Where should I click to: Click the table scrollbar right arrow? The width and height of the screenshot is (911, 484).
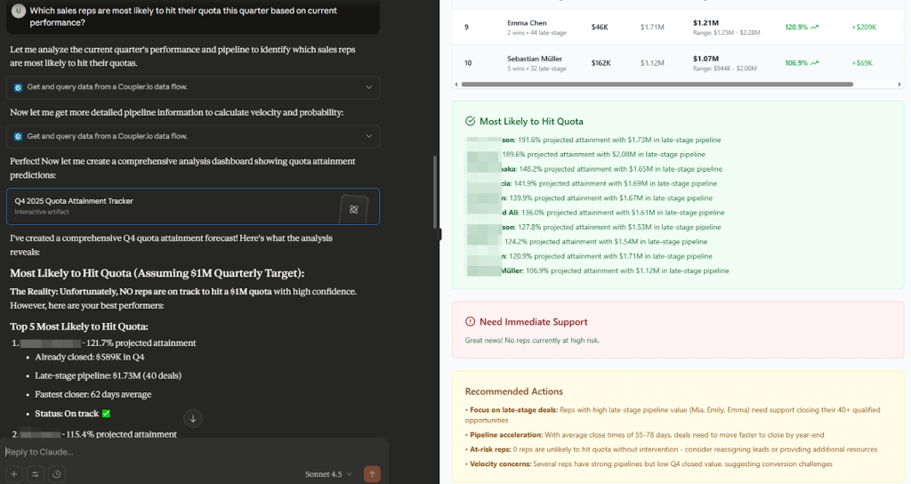click(x=899, y=85)
